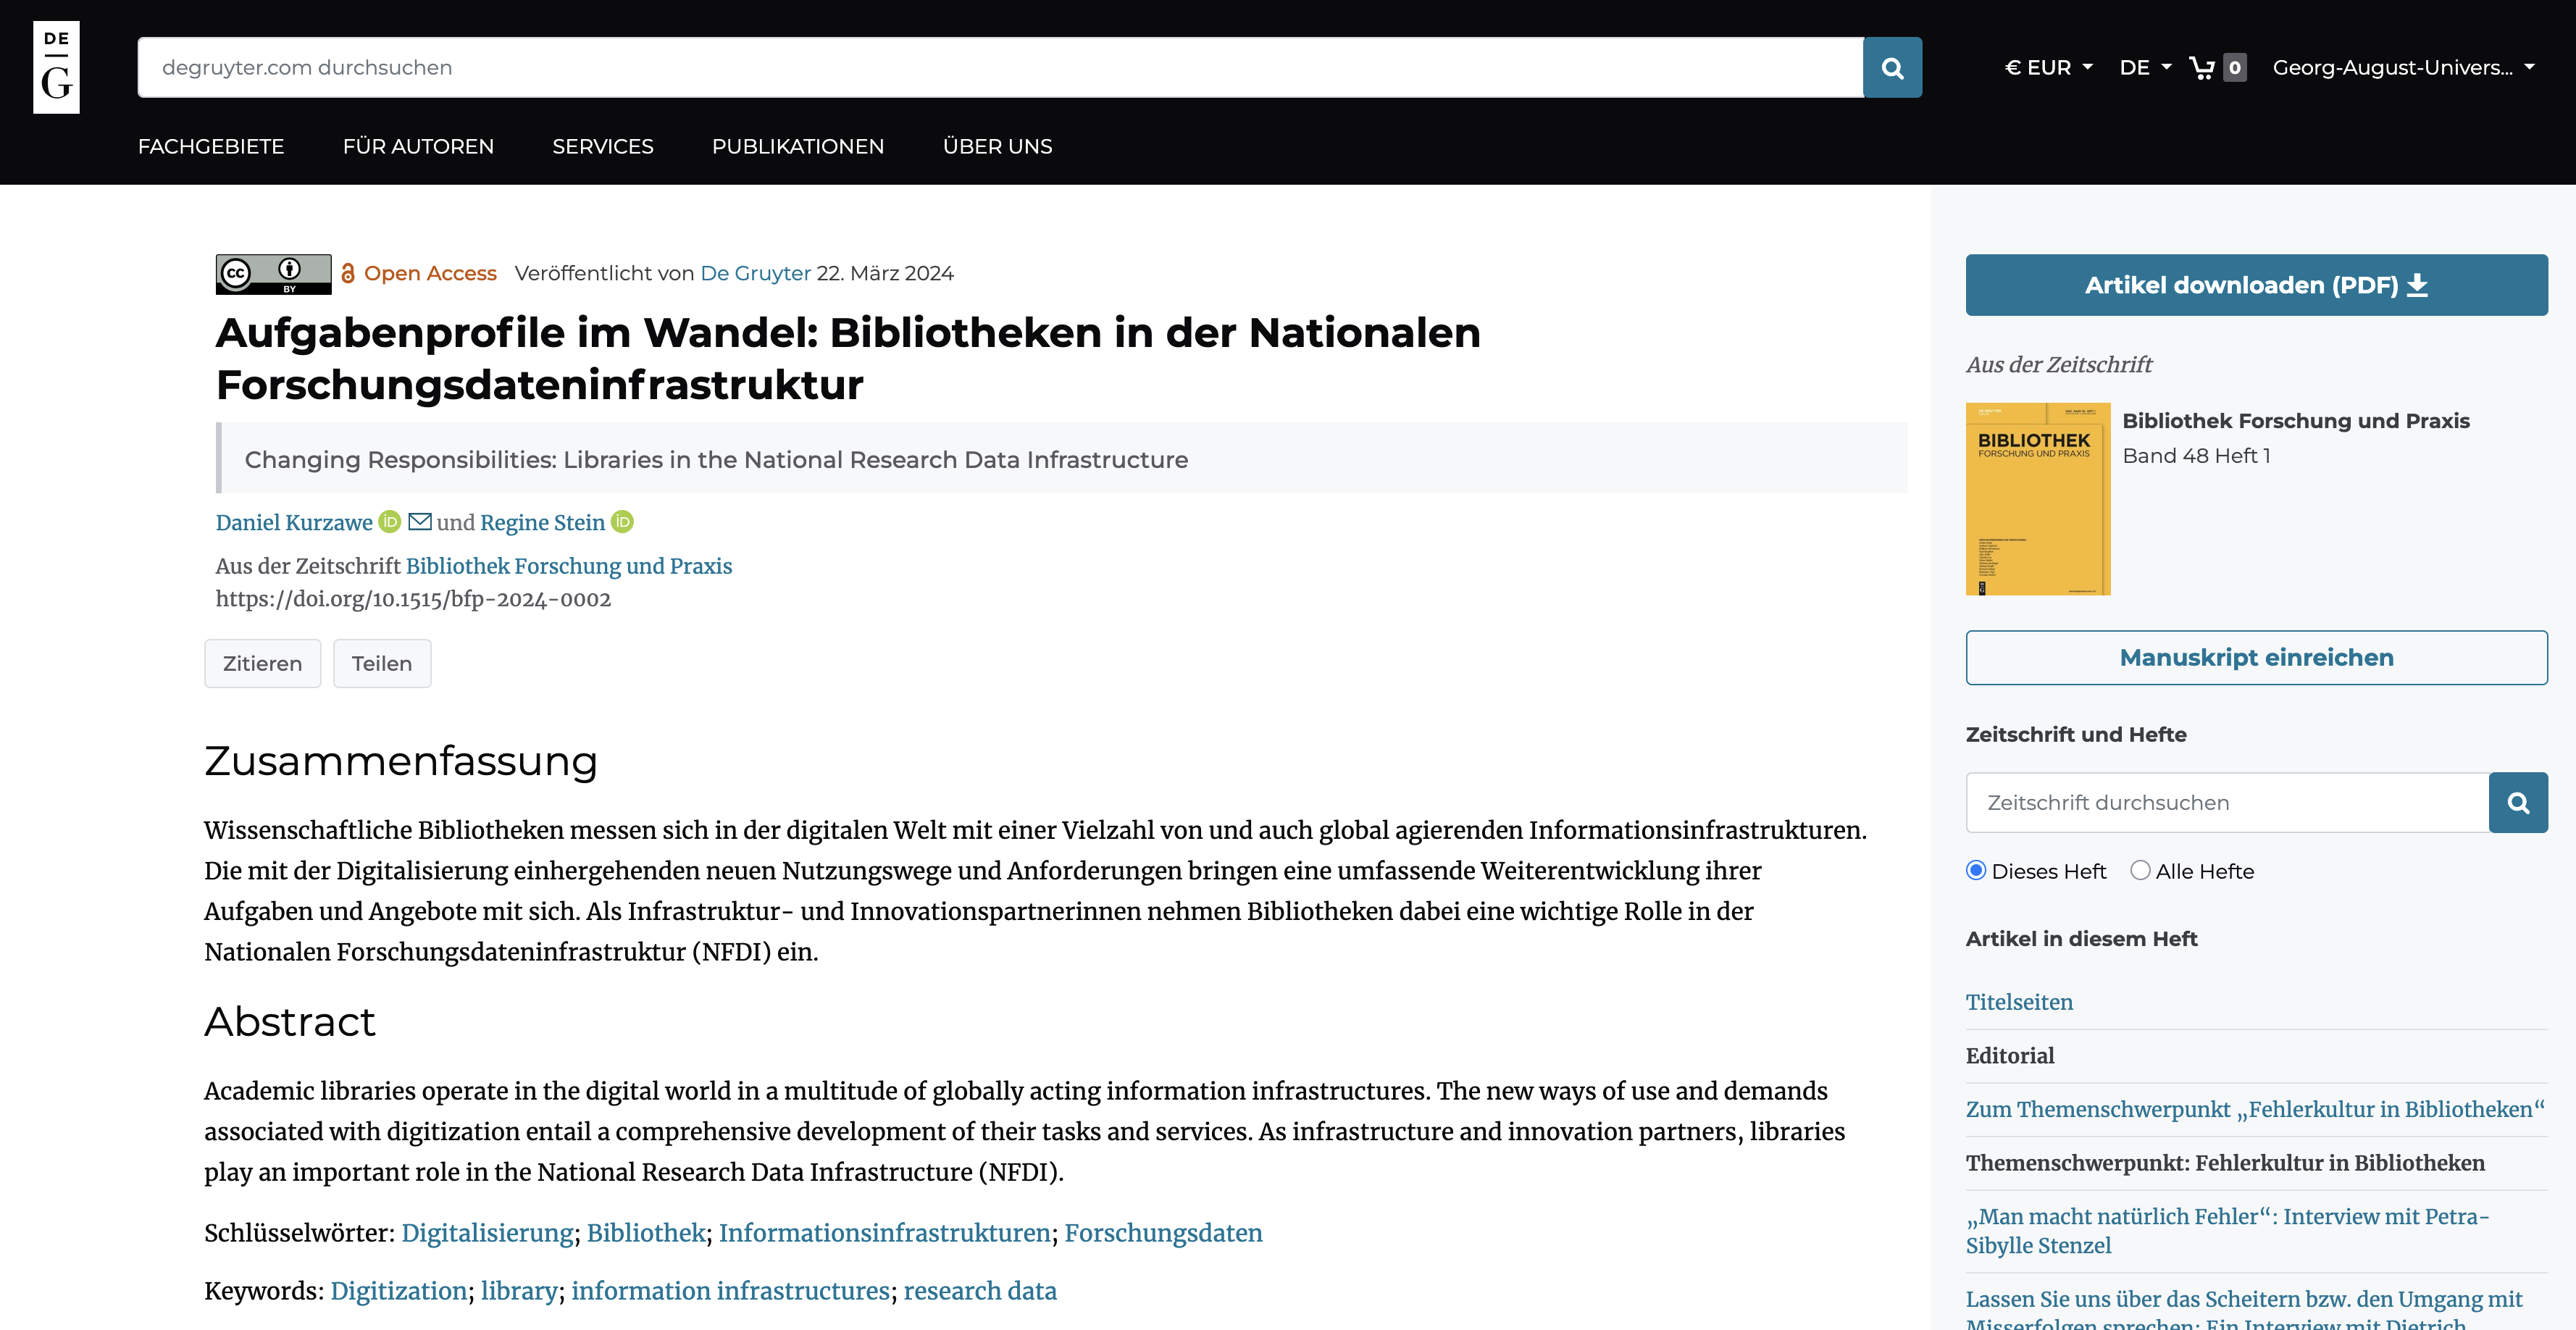This screenshot has width=2576, height=1330.
Task: Click the Creative Commons BY license badge
Action: pos(273,273)
